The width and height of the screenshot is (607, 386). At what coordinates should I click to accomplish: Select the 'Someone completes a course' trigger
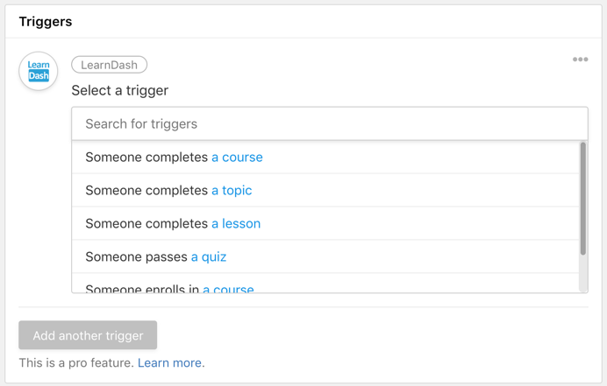click(174, 158)
